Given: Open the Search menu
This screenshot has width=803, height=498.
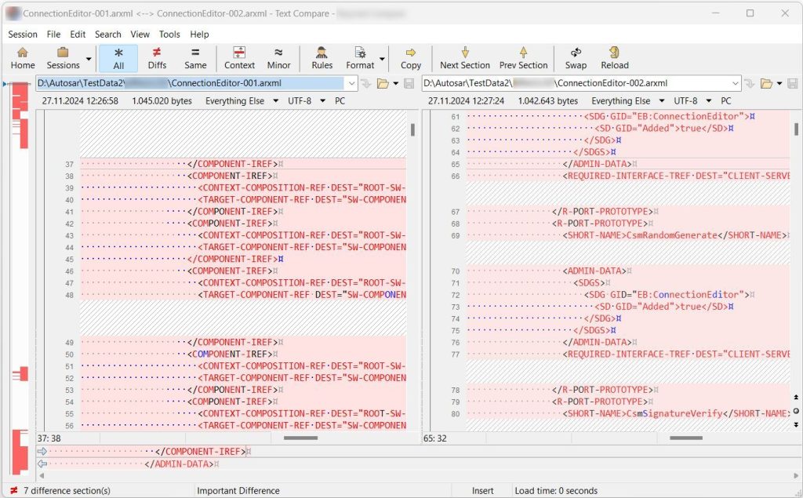Looking at the screenshot, I should [x=108, y=35].
